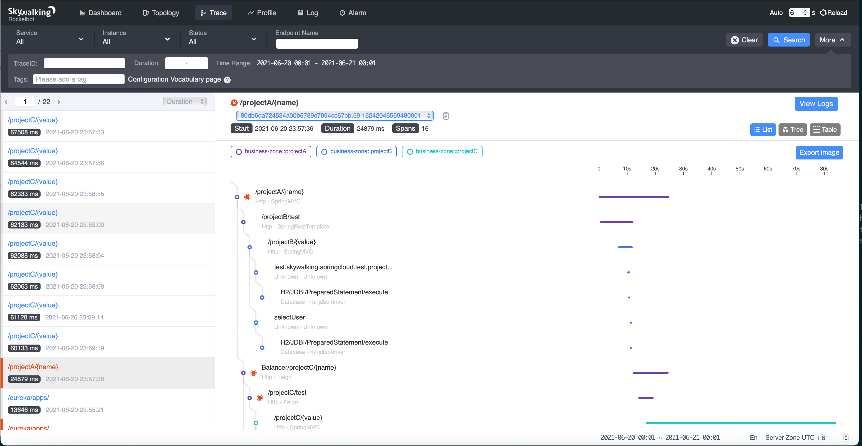Click the /projectC/{value} teal duration bar
Image resolution: width=862 pixels, height=446 pixels.
pos(741,423)
